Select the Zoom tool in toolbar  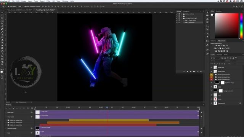click(2, 64)
